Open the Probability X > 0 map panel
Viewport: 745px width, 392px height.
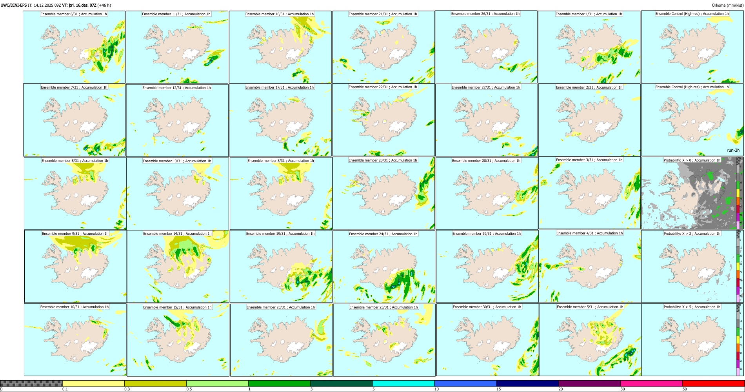point(692,193)
